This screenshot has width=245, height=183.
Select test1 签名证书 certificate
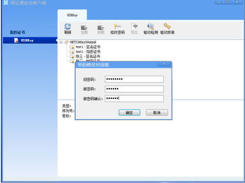[x=88, y=47]
